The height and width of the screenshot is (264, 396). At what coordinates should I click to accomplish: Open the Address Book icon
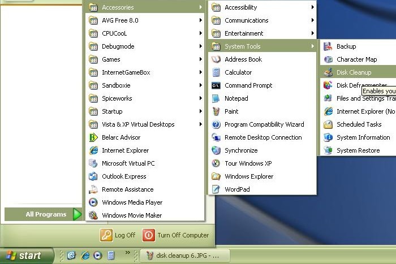(216, 59)
